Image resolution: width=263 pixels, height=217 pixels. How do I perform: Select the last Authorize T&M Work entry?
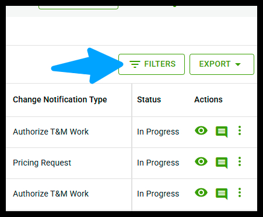(51, 194)
